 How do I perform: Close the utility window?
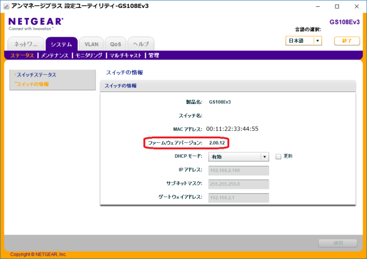[357, 6]
